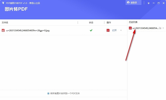This screenshot has height=100, width=166.
Task: Click the 请登录 login button
Action: pos(133,2)
